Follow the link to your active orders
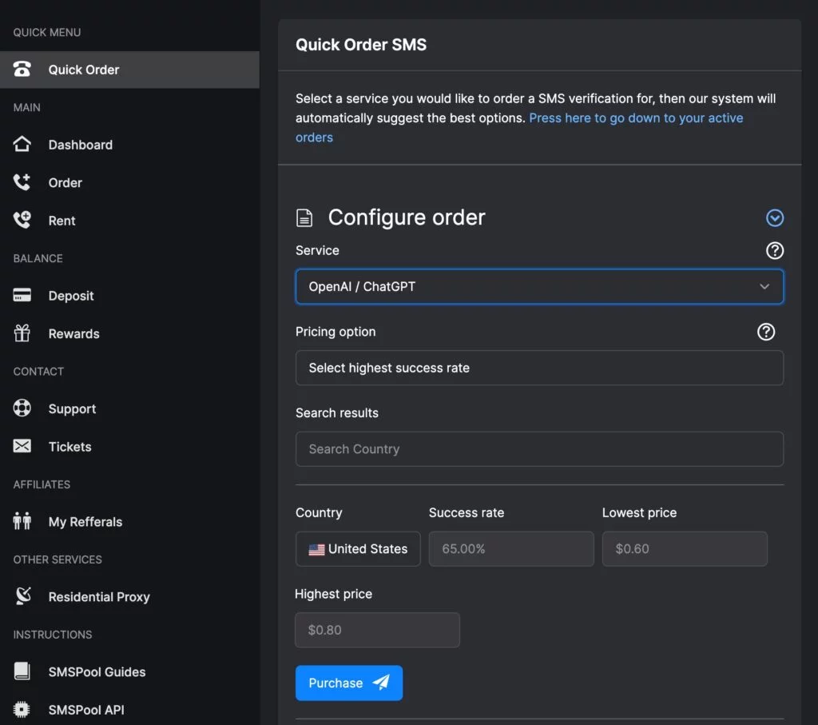 click(635, 118)
